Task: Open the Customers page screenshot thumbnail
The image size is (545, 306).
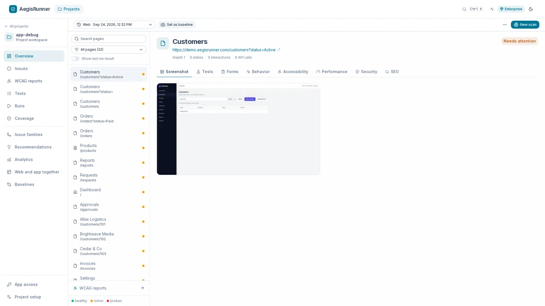Action: tap(238, 129)
